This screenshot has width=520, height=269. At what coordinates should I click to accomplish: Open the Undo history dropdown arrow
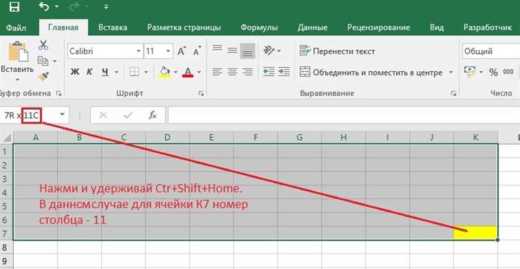57,7
